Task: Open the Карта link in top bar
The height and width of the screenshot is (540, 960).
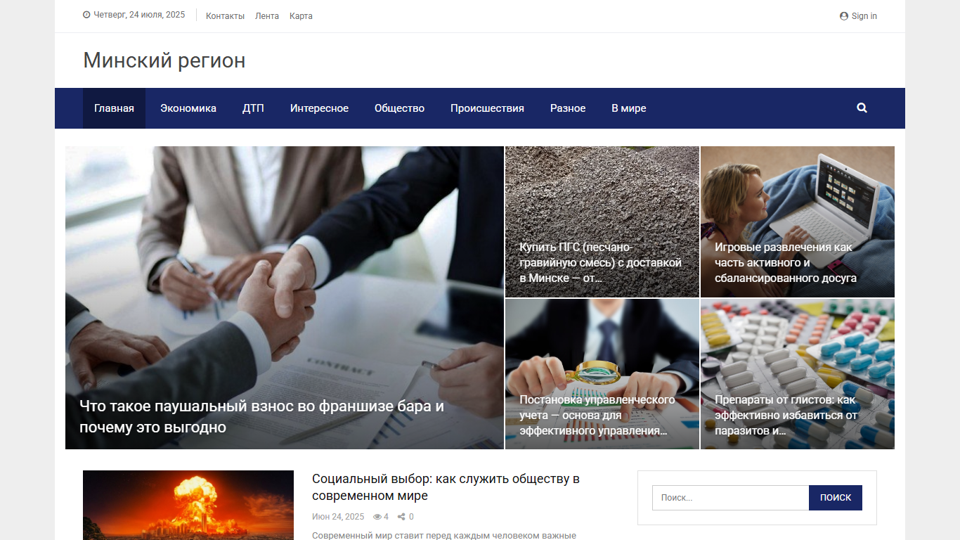Action: coord(301,16)
